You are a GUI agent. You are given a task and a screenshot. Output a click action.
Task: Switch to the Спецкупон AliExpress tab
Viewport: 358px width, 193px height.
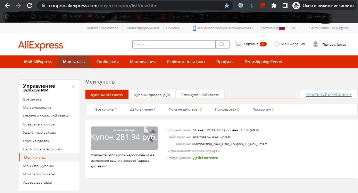click(x=200, y=95)
